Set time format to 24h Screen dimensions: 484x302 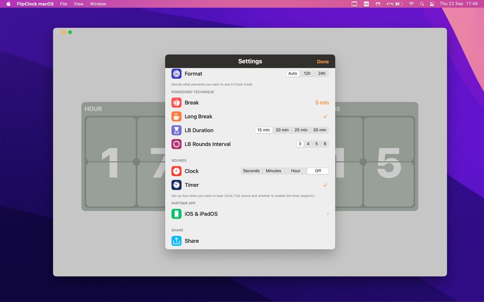[321, 74]
